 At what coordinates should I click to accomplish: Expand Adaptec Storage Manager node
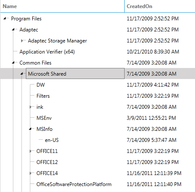click(22, 41)
